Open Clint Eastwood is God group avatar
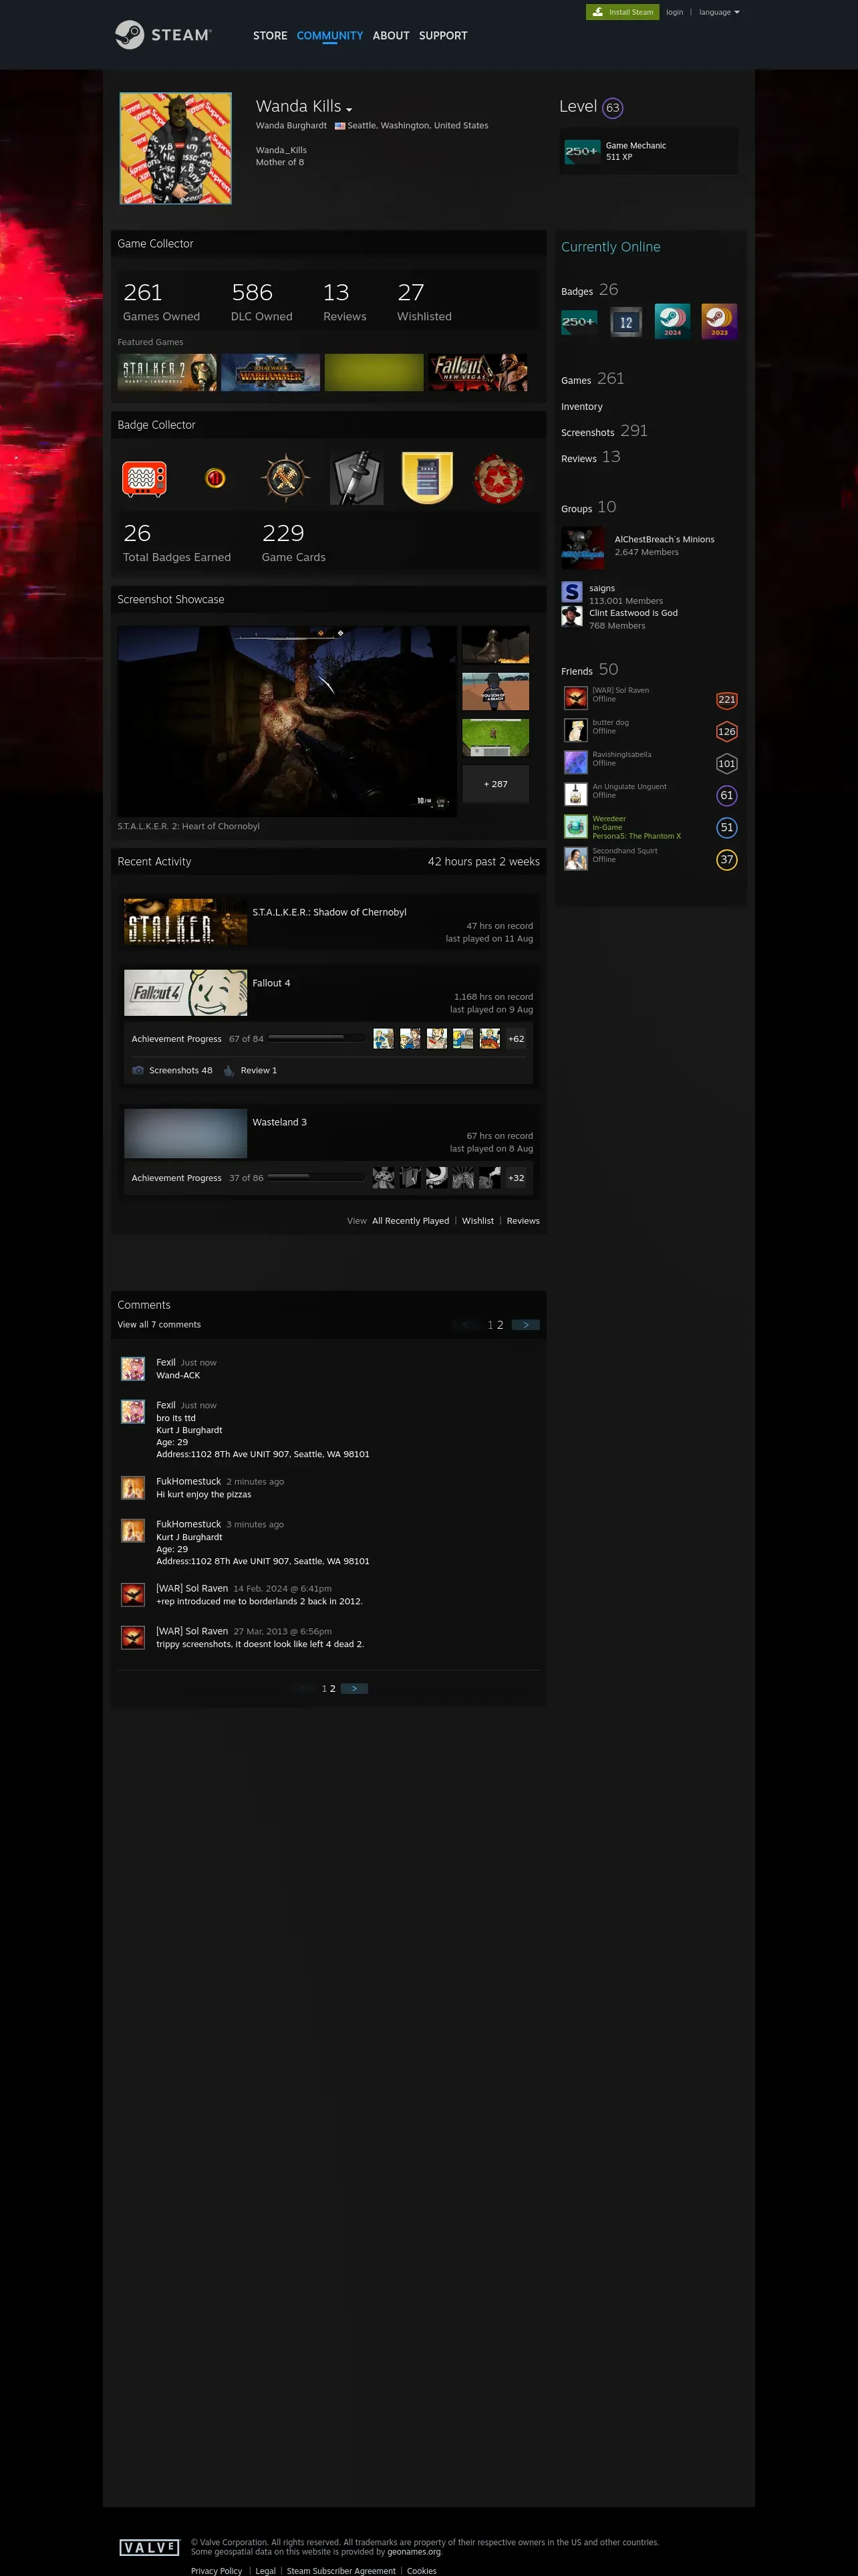Screen dimensions: 858x2576 571,616
